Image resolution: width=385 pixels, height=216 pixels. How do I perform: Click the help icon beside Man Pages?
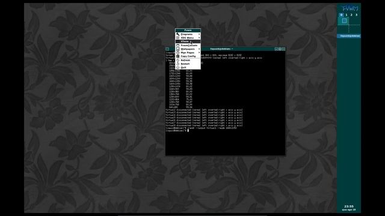(x=178, y=53)
